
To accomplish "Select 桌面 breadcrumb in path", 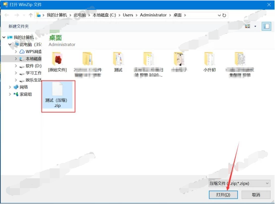I will click(x=178, y=15).
